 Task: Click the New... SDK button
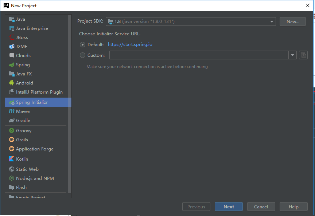[x=293, y=22]
